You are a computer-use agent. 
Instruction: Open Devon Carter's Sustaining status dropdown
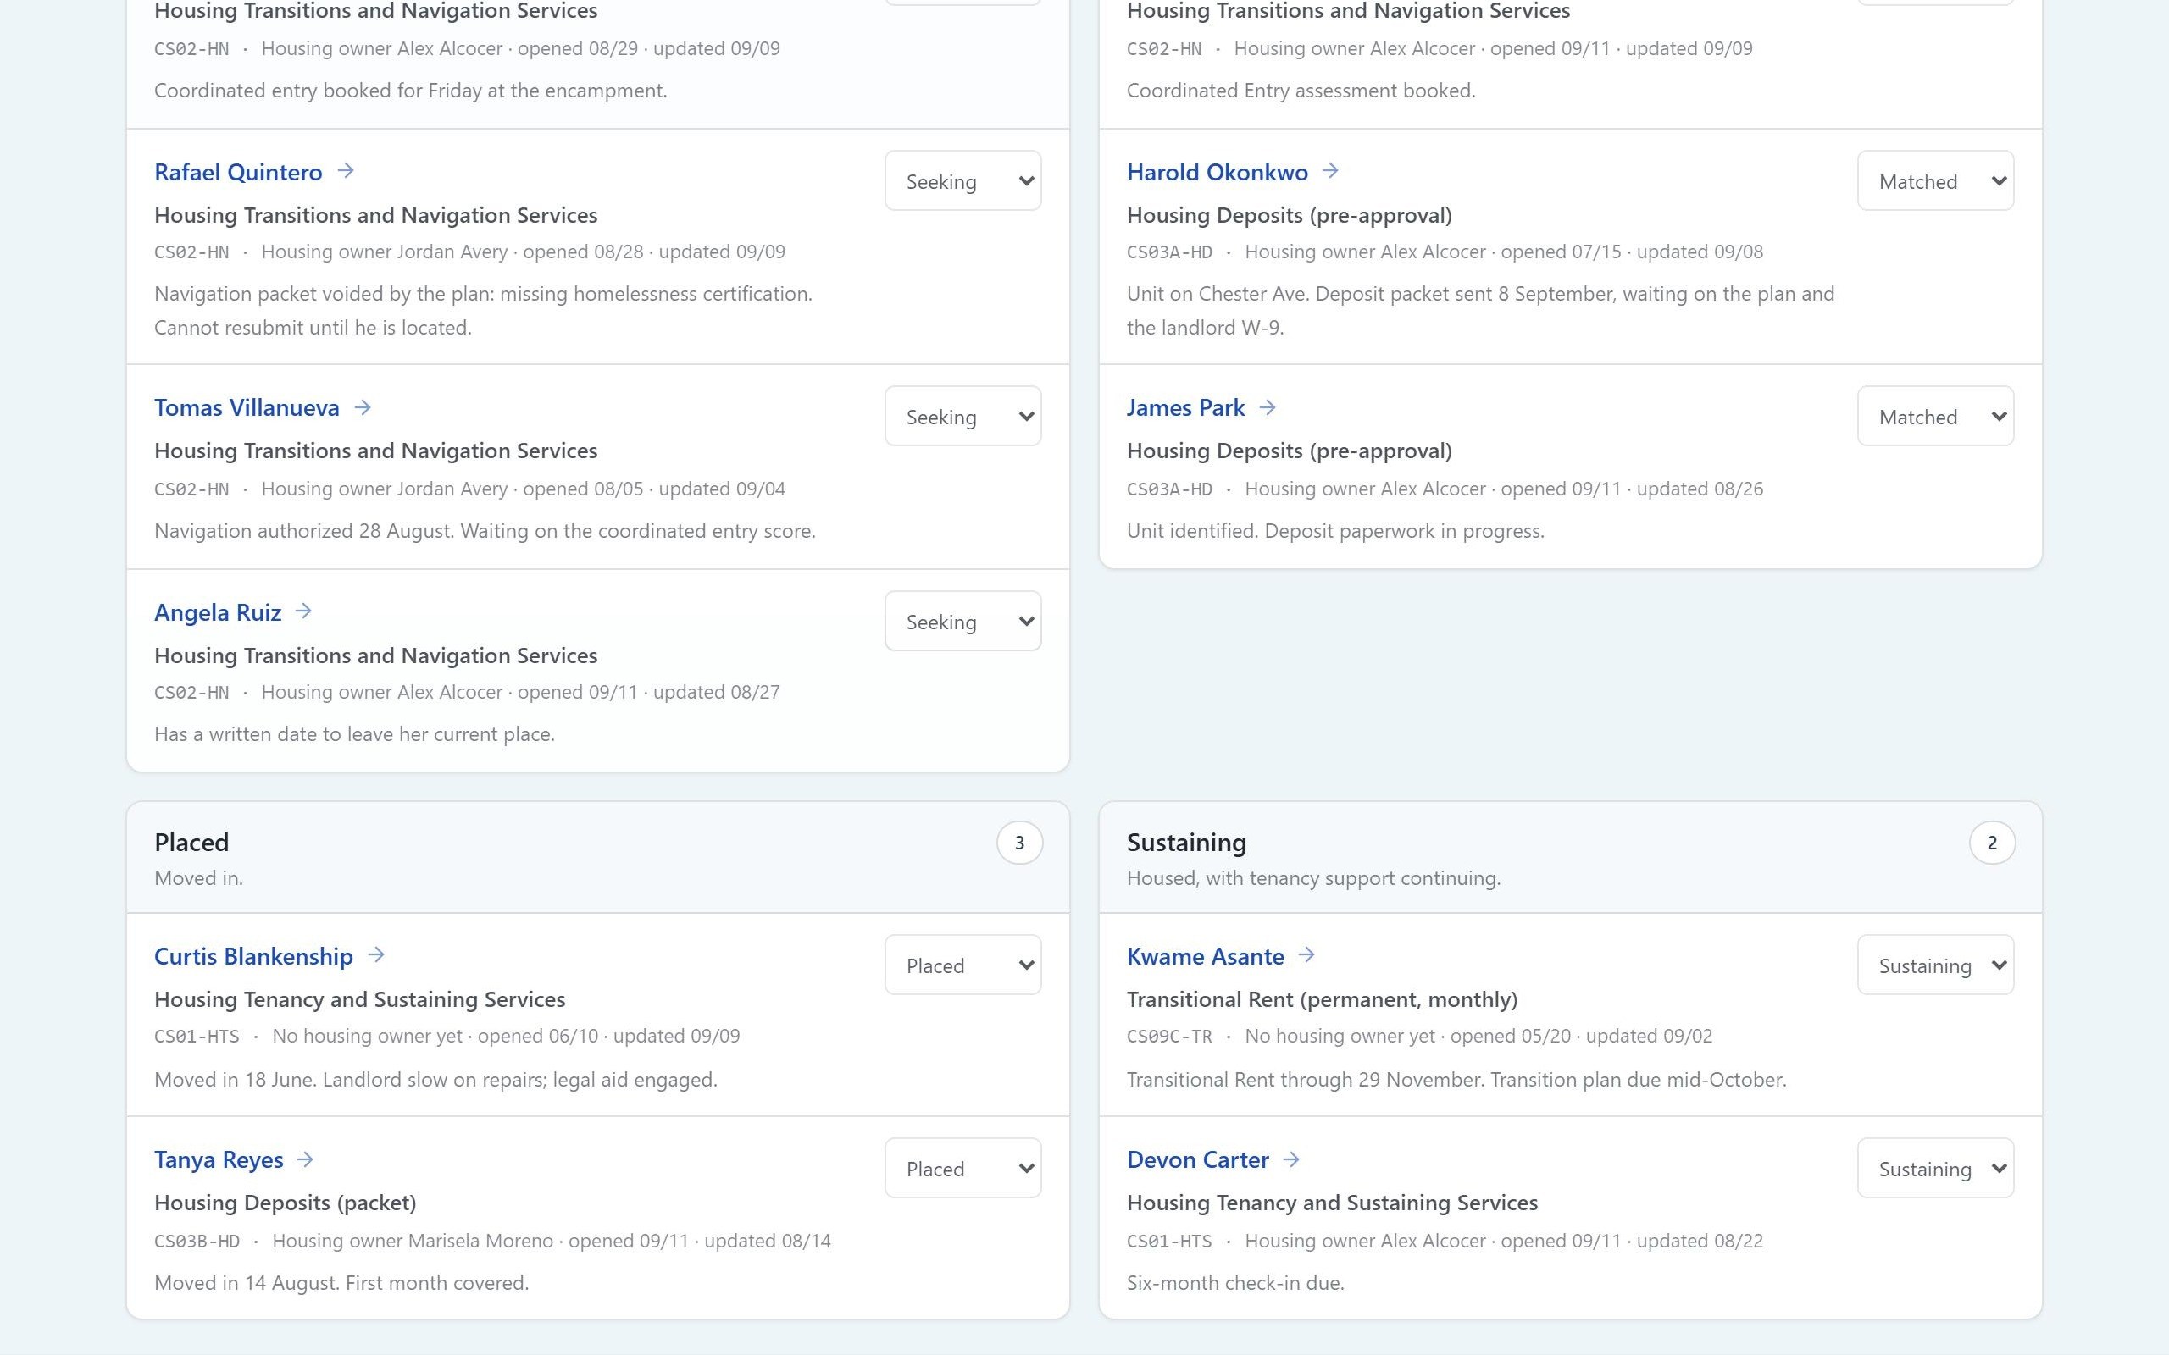pos(1935,1169)
